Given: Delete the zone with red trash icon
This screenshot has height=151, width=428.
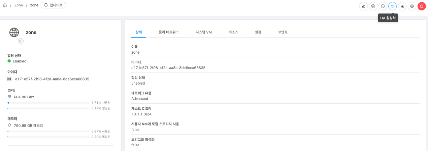Looking at the screenshot, I should click(x=422, y=6).
